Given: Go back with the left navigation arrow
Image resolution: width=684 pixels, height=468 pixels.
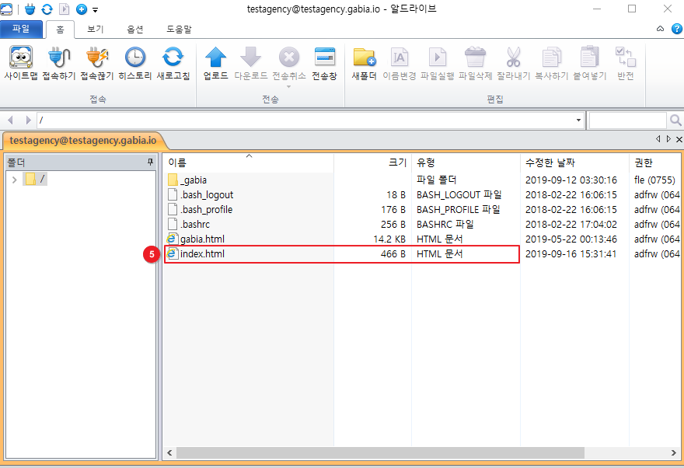Looking at the screenshot, I should (x=10, y=120).
